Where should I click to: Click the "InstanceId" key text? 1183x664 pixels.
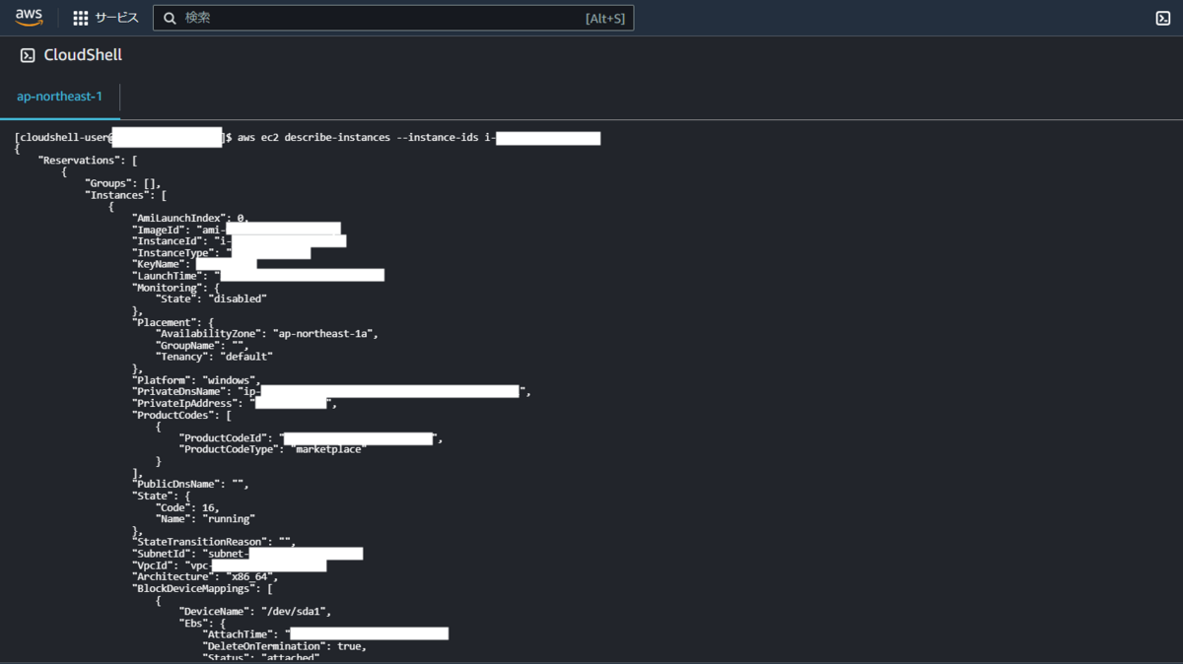pyautogui.click(x=168, y=241)
